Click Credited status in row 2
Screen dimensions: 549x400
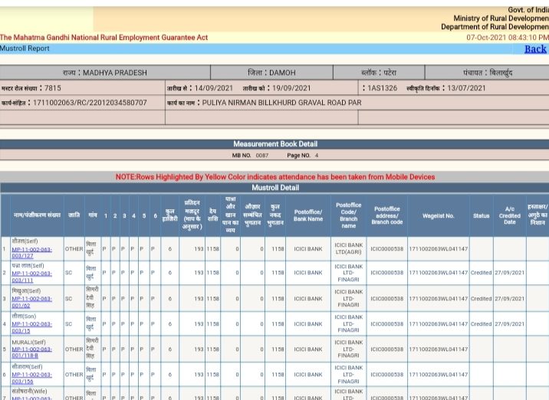click(x=481, y=273)
